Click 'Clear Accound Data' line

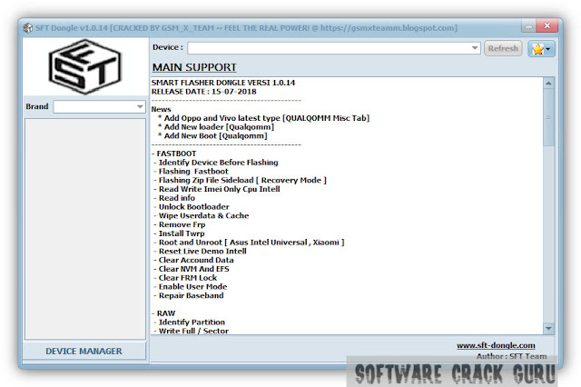(196, 260)
